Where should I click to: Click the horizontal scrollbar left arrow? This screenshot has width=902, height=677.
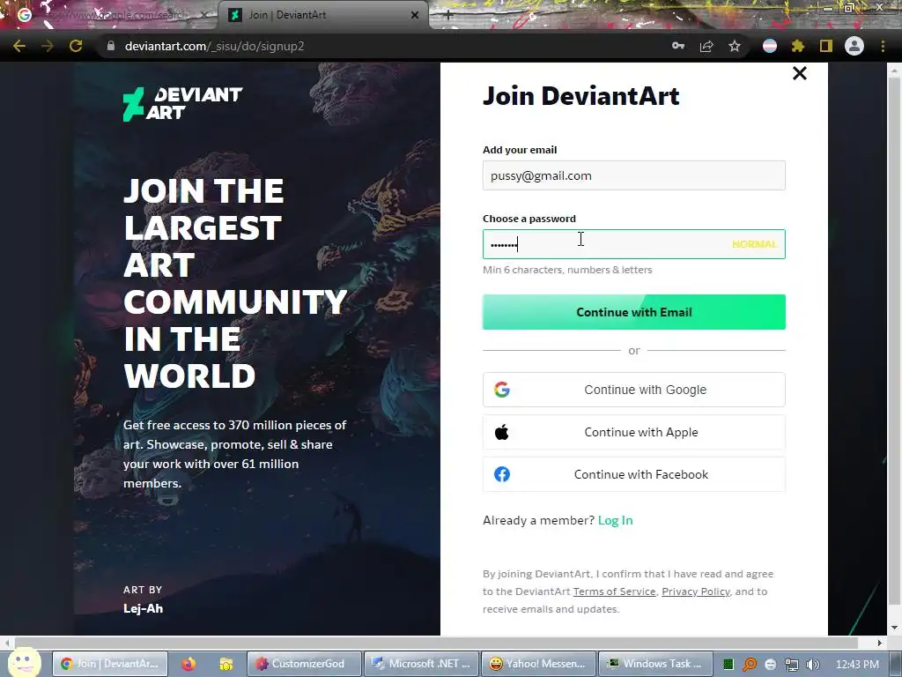[7, 643]
